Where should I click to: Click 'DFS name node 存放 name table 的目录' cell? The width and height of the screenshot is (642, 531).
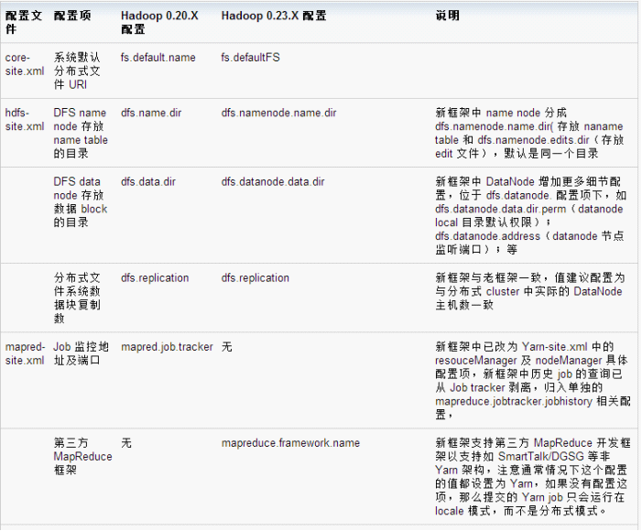tap(81, 133)
